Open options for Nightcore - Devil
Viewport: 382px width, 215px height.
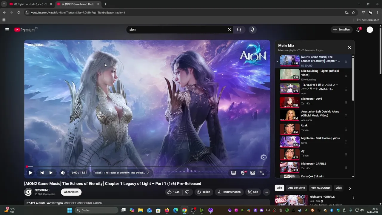tap(346, 102)
